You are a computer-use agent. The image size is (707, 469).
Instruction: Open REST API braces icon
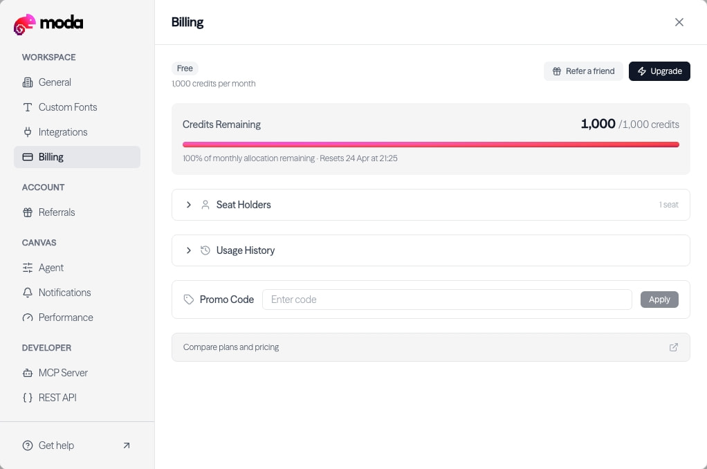28,398
